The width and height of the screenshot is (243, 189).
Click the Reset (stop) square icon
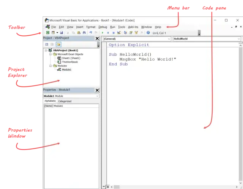[113, 33]
